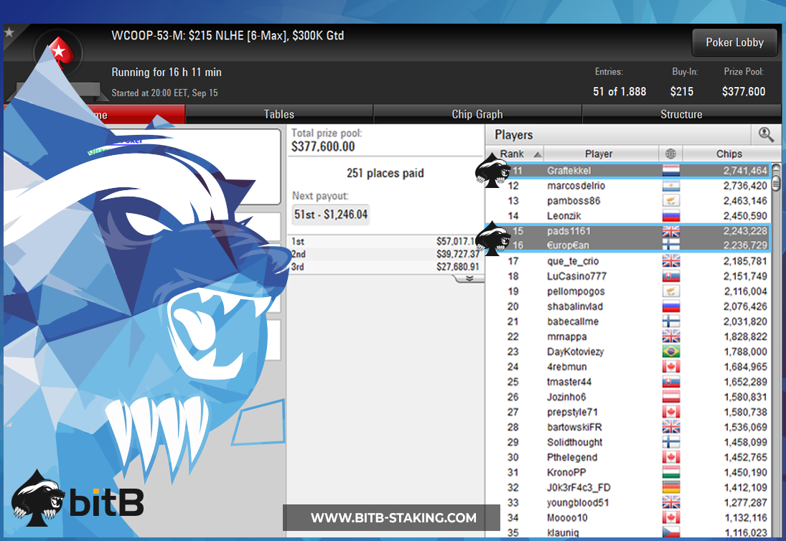Image resolution: width=786 pixels, height=541 pixels.
Task: Click the 3rd place payout row
Action: click(385, 266)
